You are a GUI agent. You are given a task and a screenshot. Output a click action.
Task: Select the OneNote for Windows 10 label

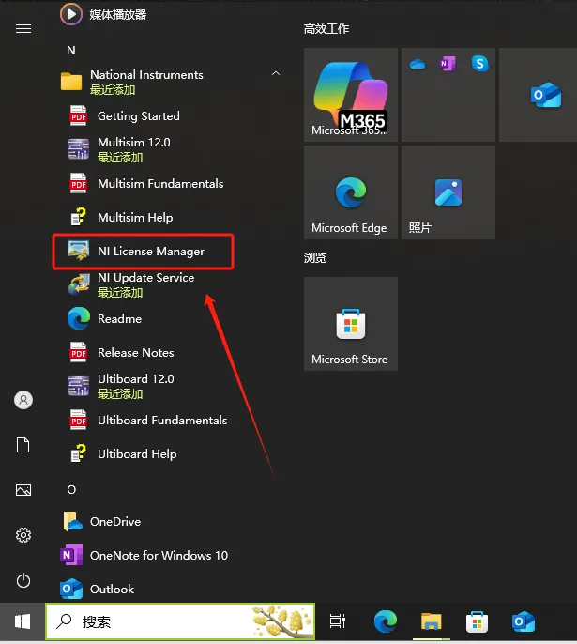coord(159,556)
